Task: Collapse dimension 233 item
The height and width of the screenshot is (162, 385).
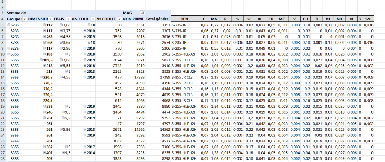Action: (45, 106)
